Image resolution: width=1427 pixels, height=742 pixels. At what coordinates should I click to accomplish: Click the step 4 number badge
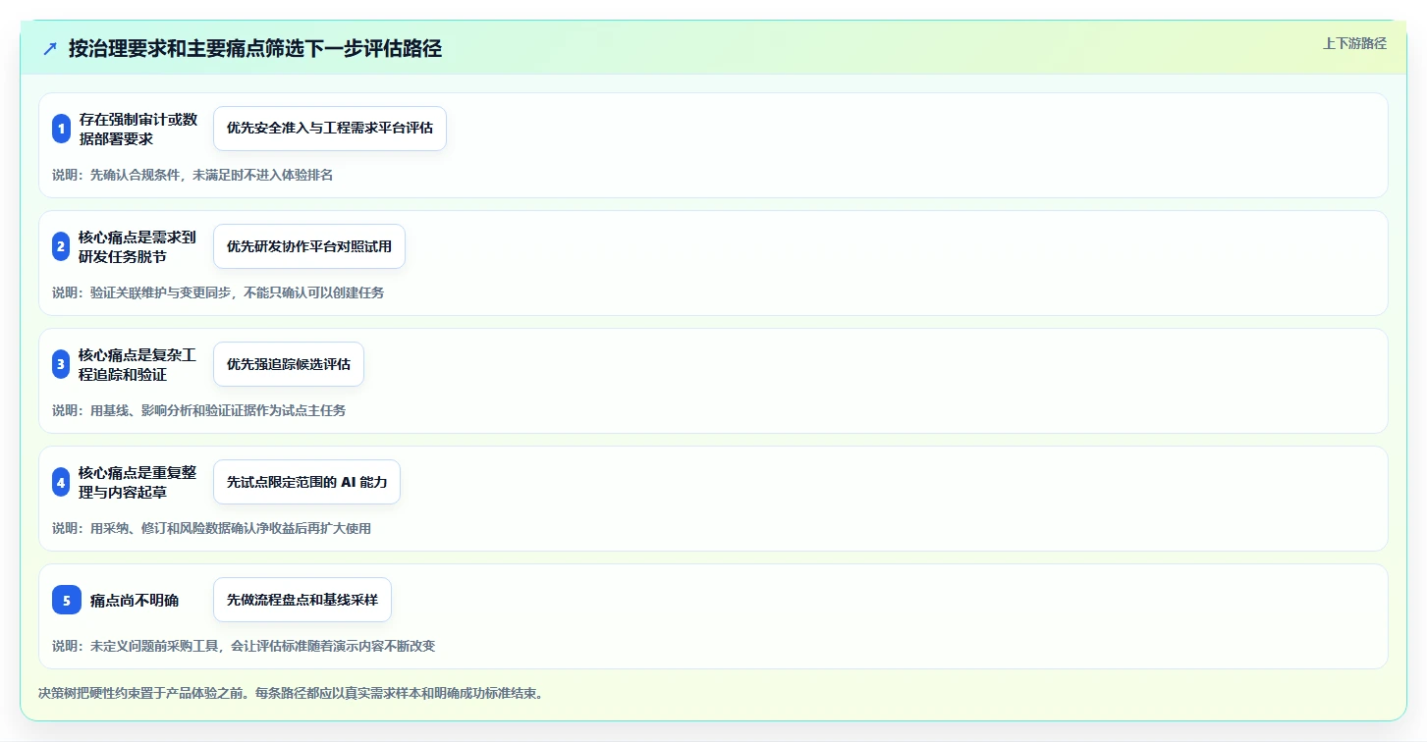(x=61, y=482)
